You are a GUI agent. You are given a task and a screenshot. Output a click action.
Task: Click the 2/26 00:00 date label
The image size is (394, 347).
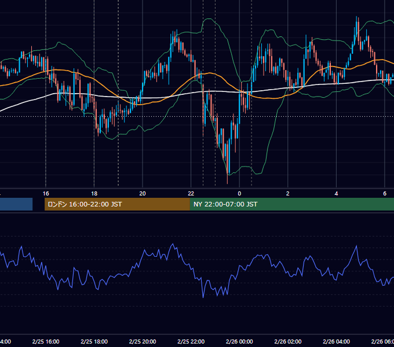tap(239, 341)
